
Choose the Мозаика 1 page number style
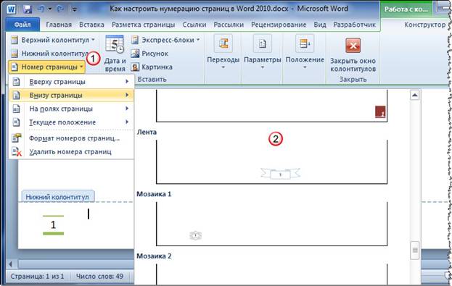point(272,224)
